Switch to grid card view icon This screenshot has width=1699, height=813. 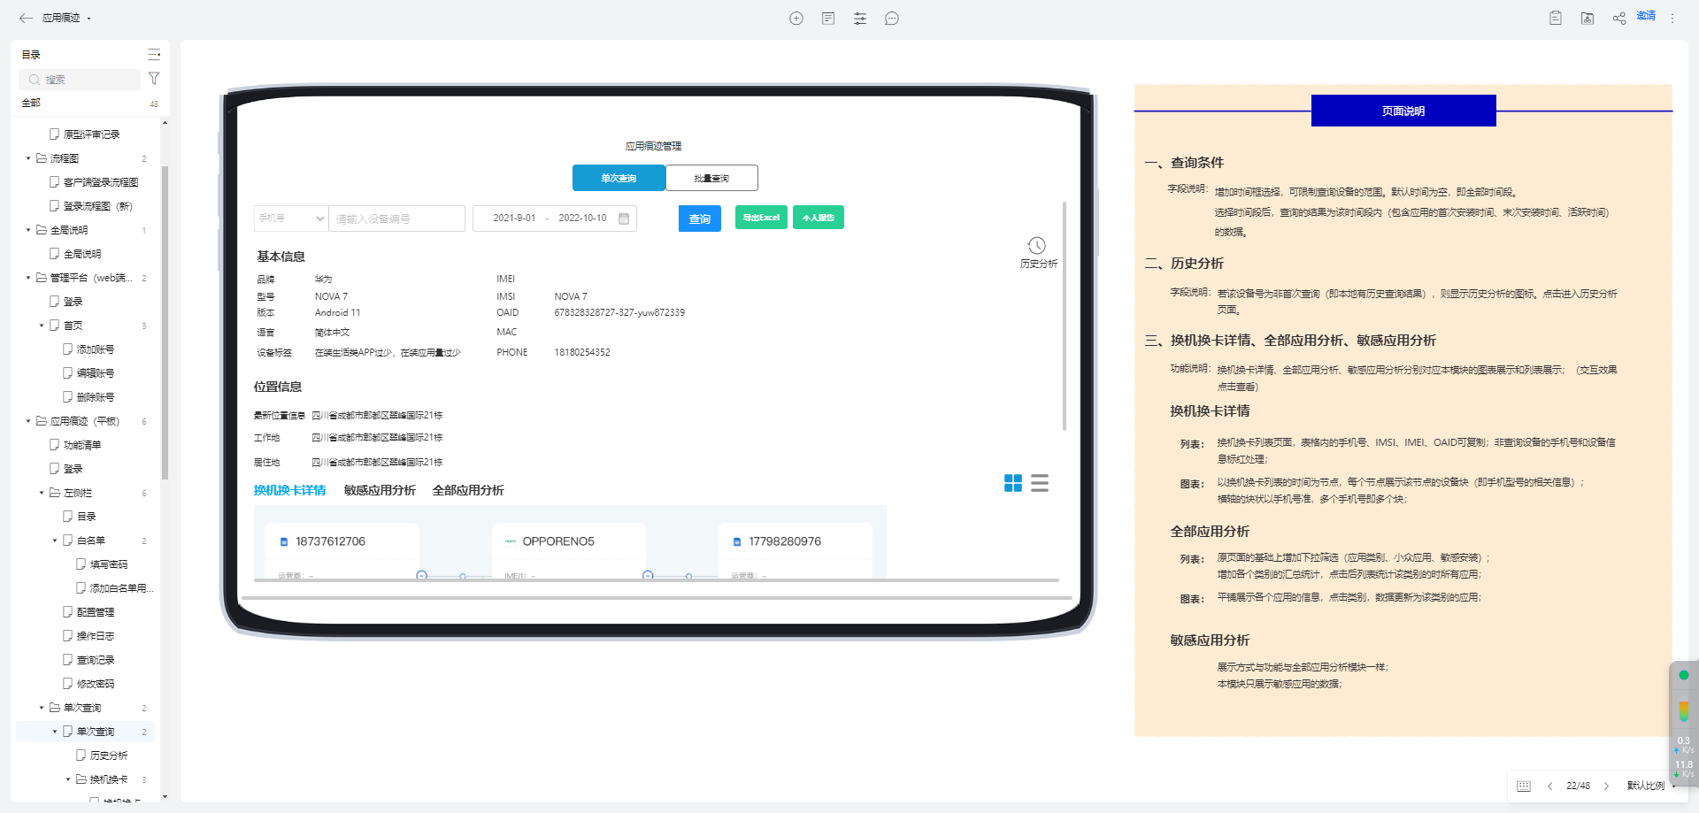click(x=1013, y=483)
